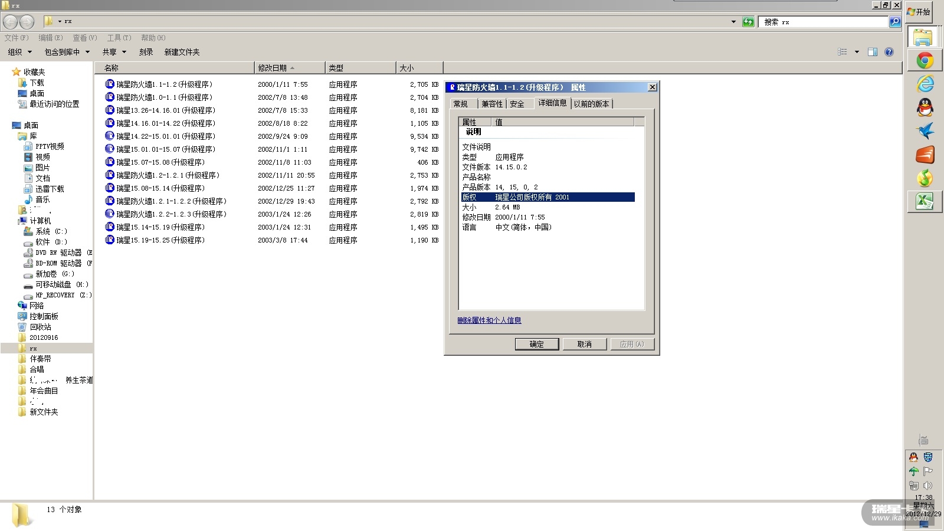Click the network tray icon

coord(914,486)
